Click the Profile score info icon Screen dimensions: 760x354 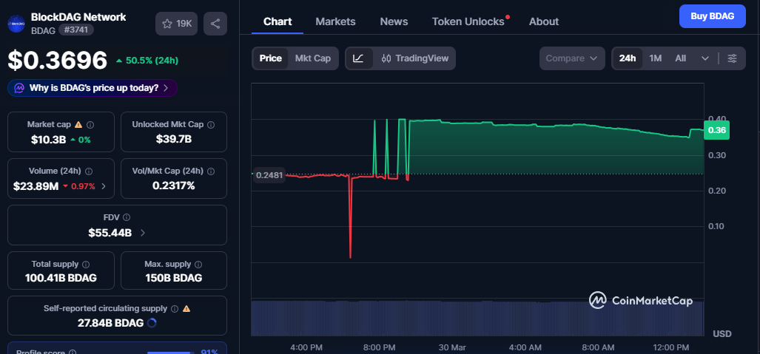click(73, 352)
